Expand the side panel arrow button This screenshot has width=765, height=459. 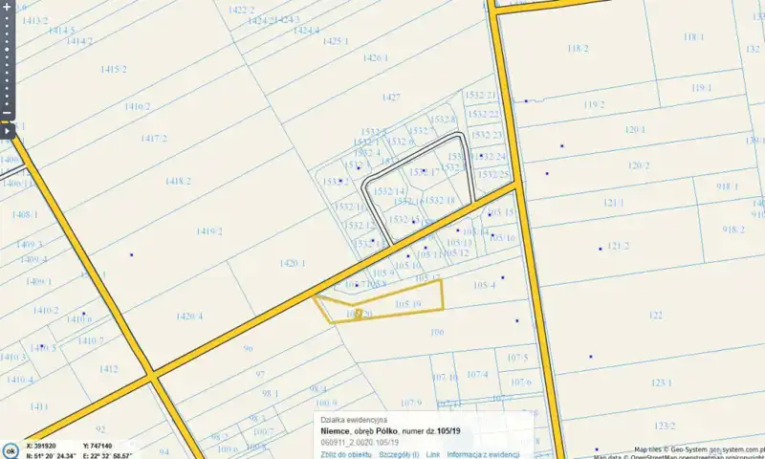pyautogui.click(x=6, y=131)
